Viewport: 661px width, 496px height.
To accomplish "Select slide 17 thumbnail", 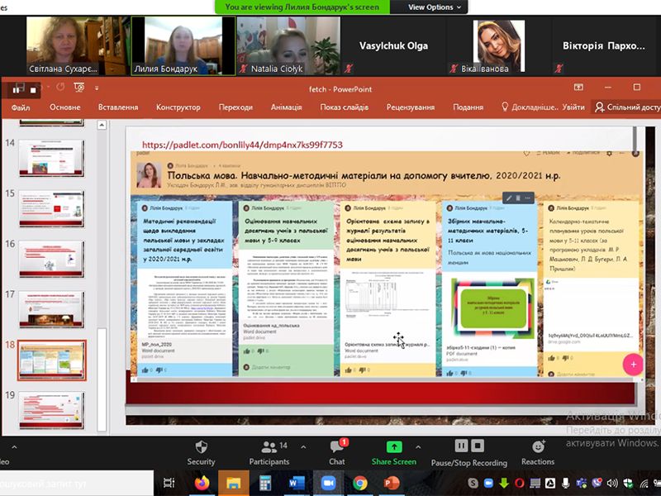I will pyautogui.click(x=51, y=309).
